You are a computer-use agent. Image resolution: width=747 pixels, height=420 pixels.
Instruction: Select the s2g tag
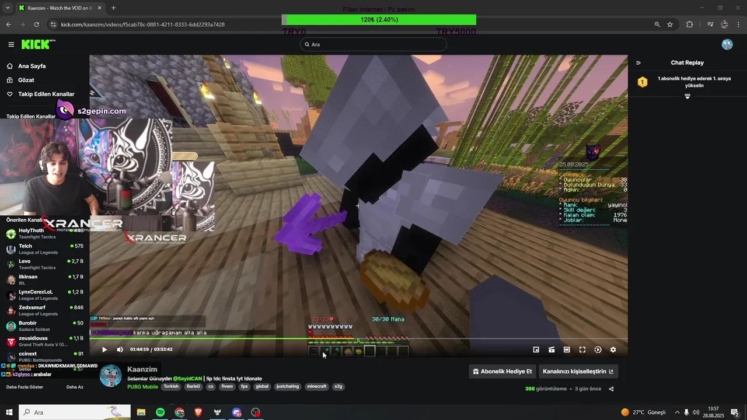tap(338, 386)
